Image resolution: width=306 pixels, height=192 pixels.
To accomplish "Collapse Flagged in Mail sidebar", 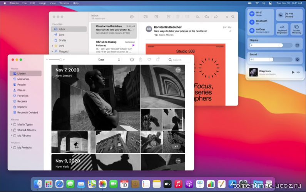I will 52,51.
